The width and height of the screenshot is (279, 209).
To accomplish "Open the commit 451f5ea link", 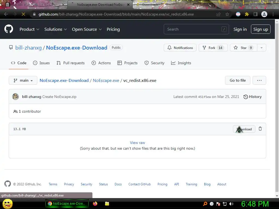I will click(x=204, y=97).
